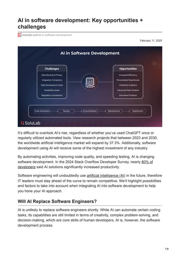Click the 'Code Generation' step box
Image resolution: width=180 pixels, height=255 pixels.
pyautogui.click(x=42, y=111)
